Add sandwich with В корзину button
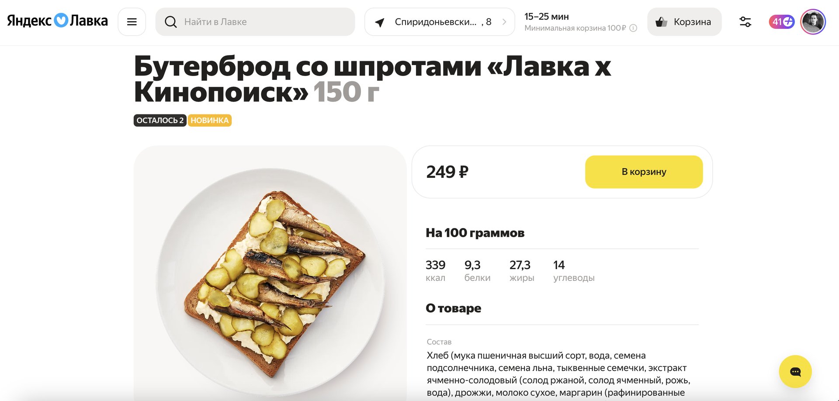This screenshot has height=401, width=839. pyautogui.click(x=644, y=172)
